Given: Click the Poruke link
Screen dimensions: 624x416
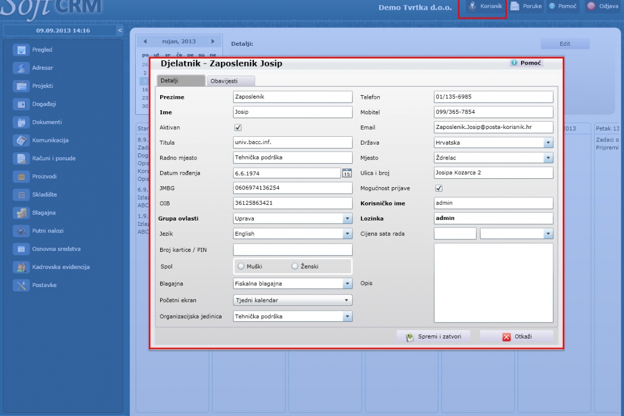Looking at the screenshot, I should click(532, 6).
